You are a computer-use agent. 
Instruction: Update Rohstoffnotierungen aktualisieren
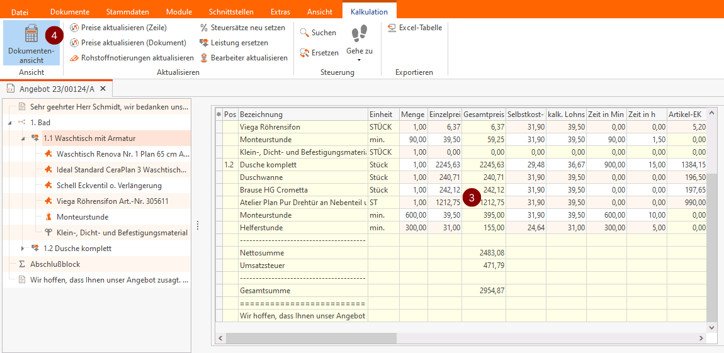pyautogui.click(x=137, y=58)
